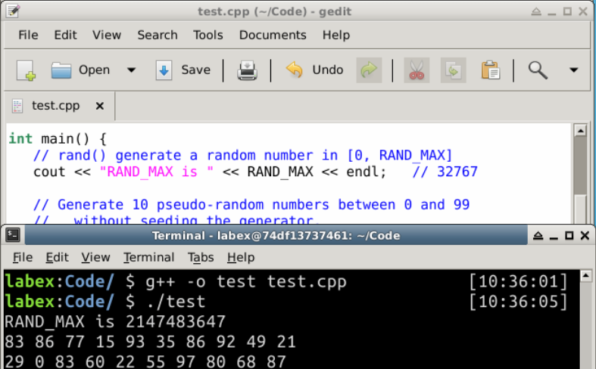Open the Documents menu in gedit

272,35
